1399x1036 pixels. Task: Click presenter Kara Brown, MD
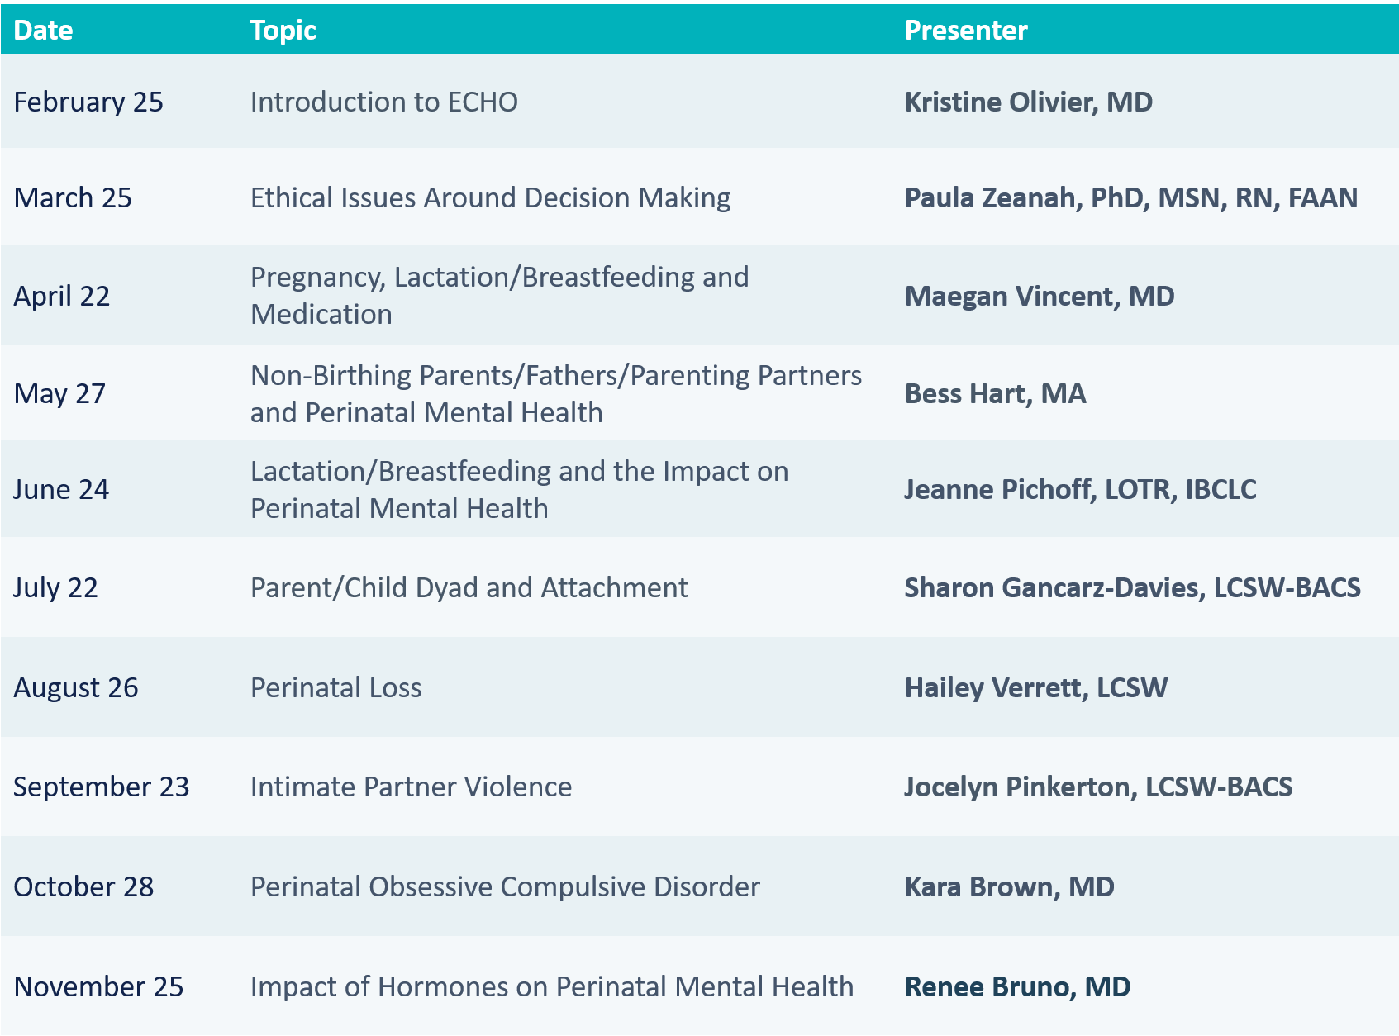point(1009,886)
